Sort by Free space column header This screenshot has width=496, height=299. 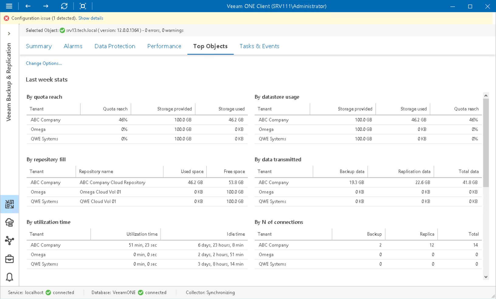click(227, 172)
